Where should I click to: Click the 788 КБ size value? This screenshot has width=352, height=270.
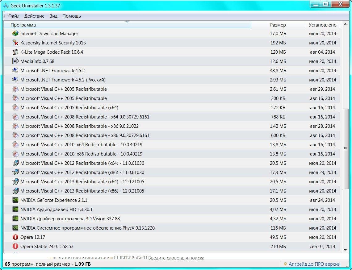tap(278, 117)
